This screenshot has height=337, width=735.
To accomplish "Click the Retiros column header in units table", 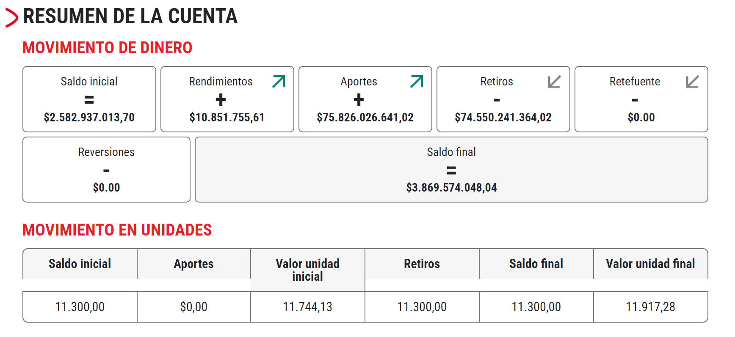I will pyautogui.click(x=422, y=264).
